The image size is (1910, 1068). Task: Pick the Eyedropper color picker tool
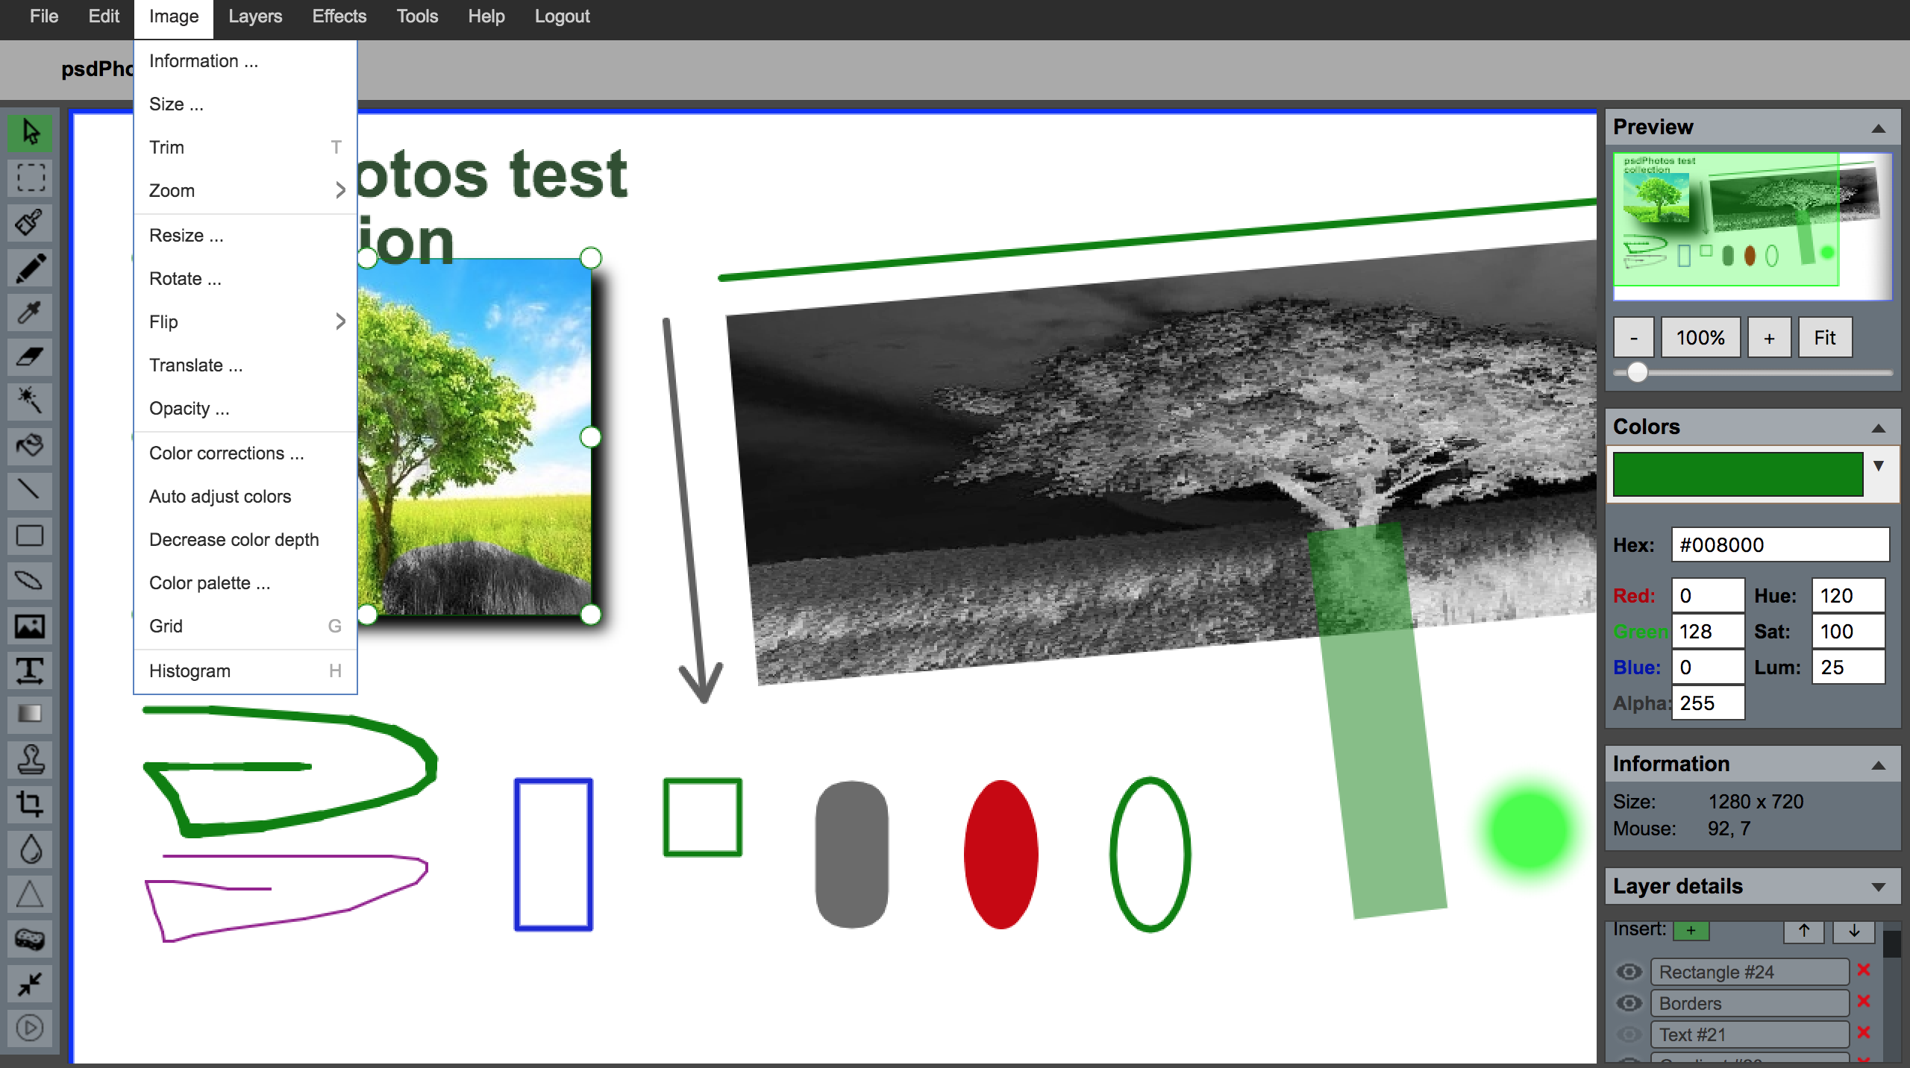coord(30,312)
